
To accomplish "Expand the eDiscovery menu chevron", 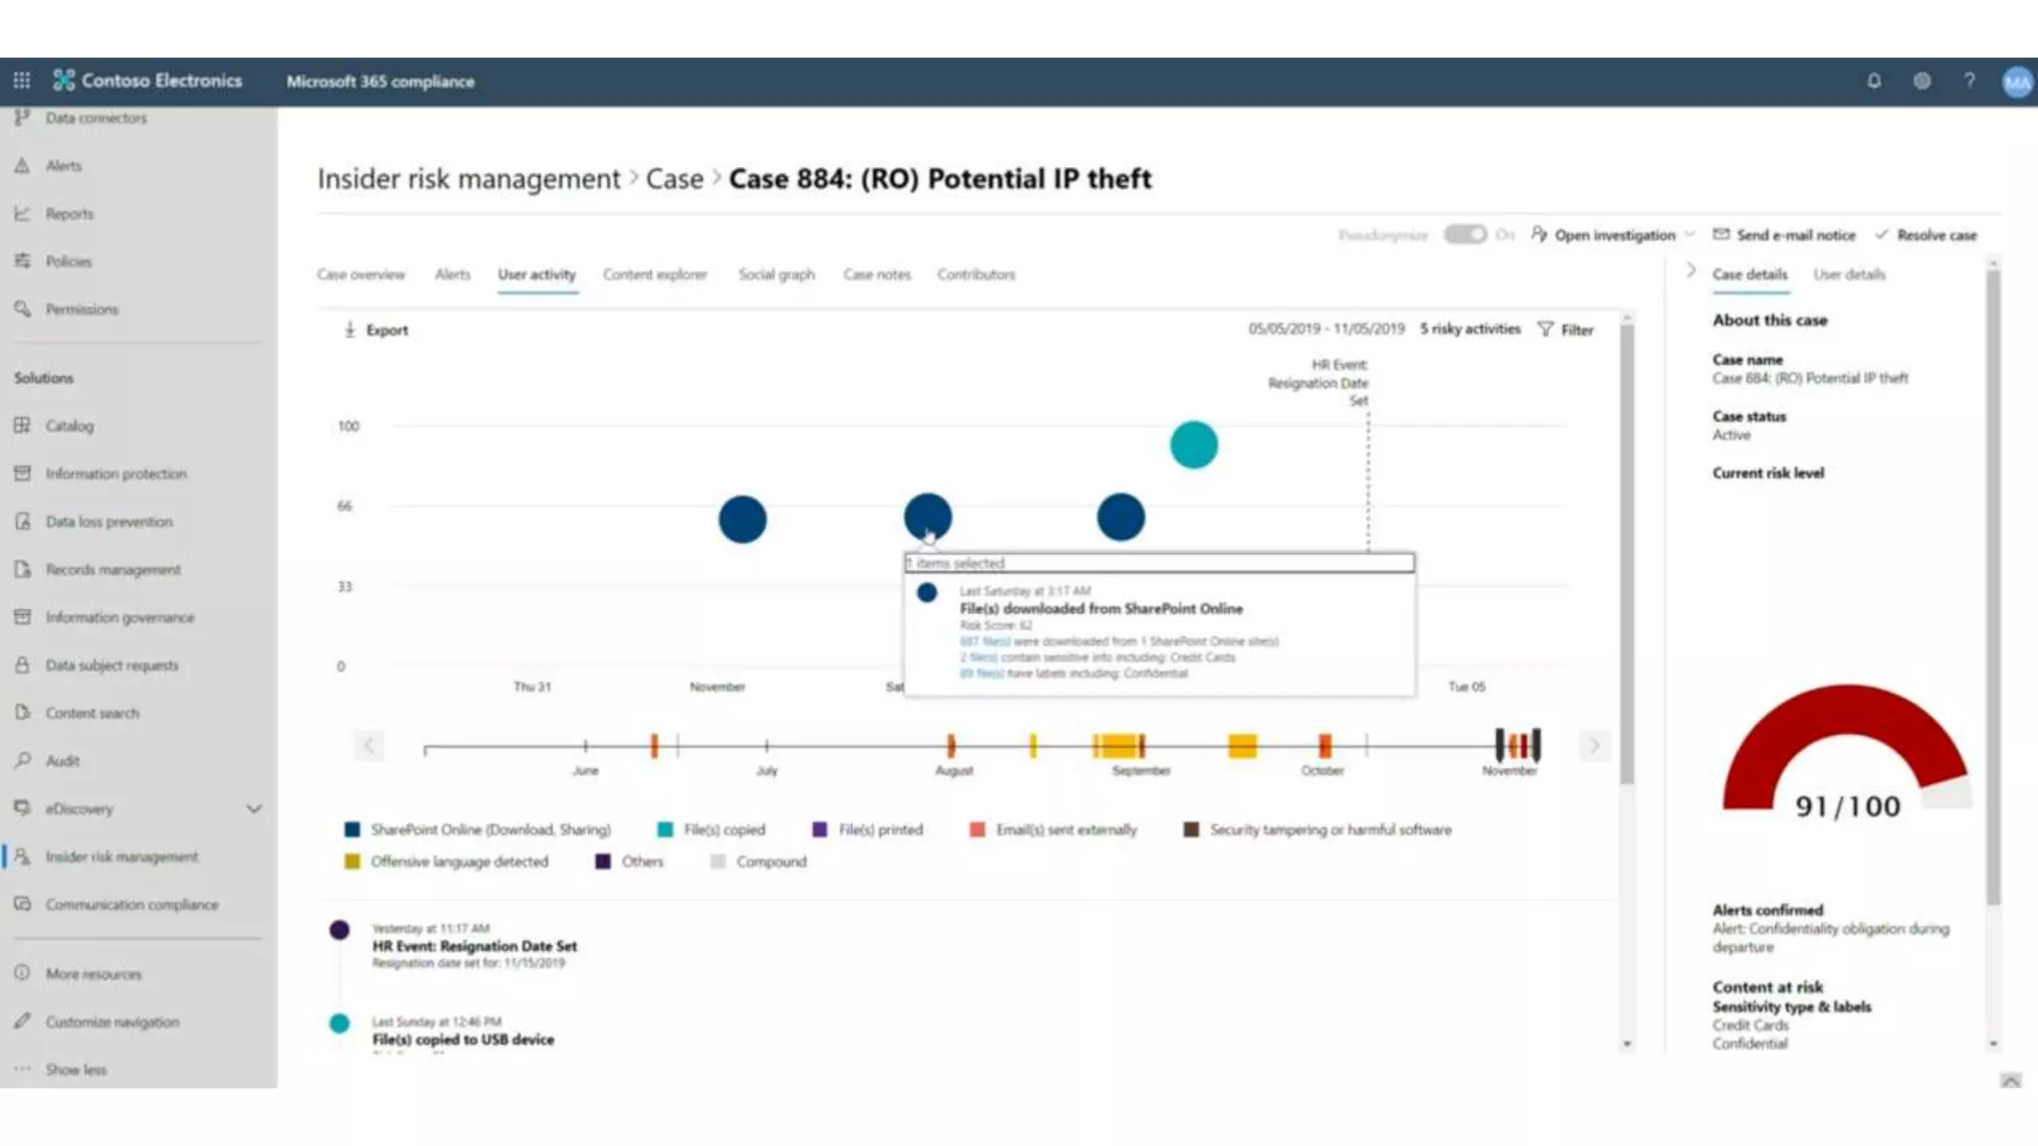I will (255, 809).
